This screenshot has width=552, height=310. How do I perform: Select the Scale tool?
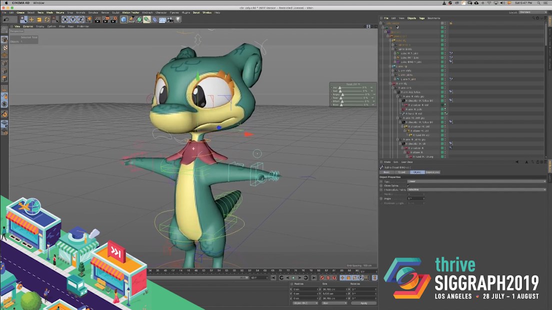(39, 19)
